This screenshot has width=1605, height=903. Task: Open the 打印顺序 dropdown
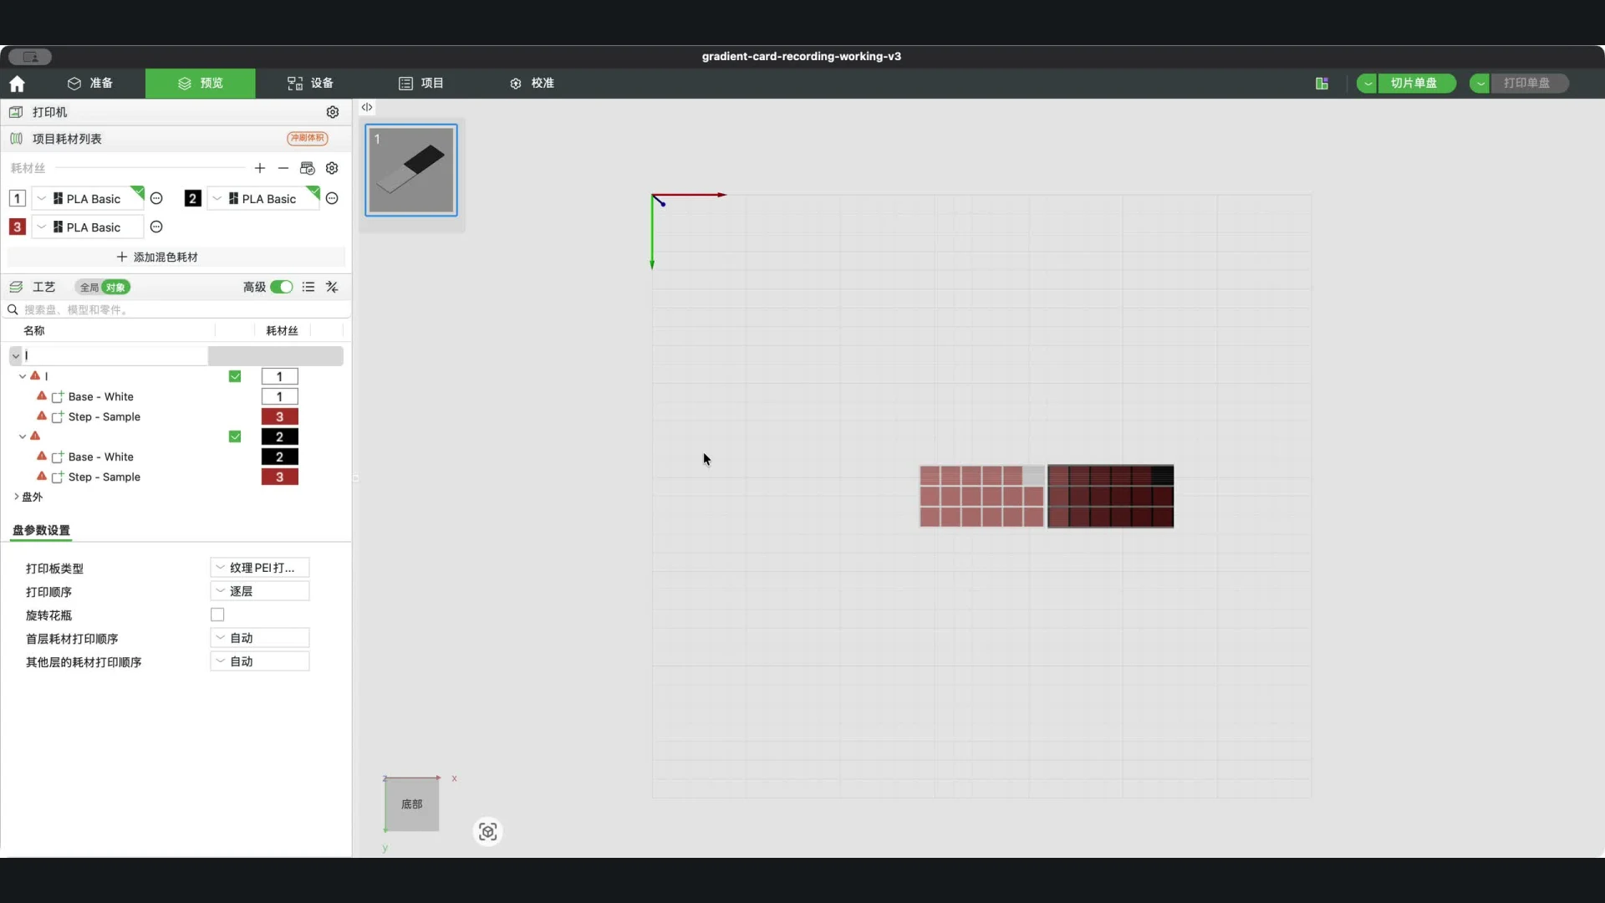click(260, 591)
